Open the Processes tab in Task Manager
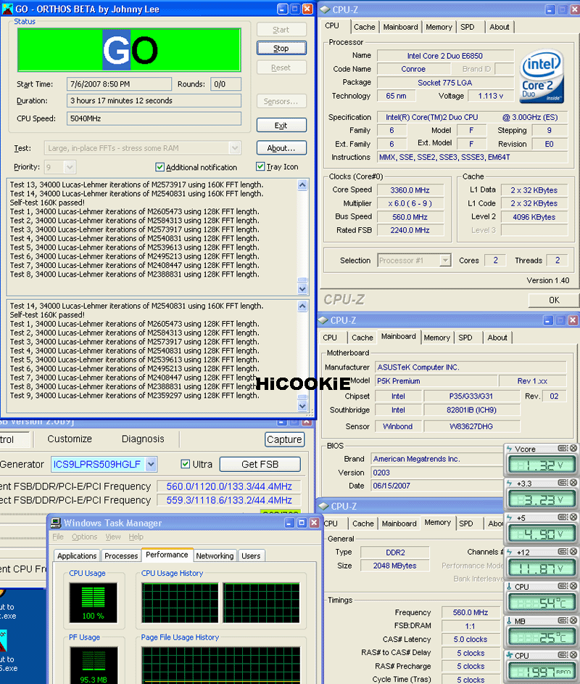 coord(121,555)
